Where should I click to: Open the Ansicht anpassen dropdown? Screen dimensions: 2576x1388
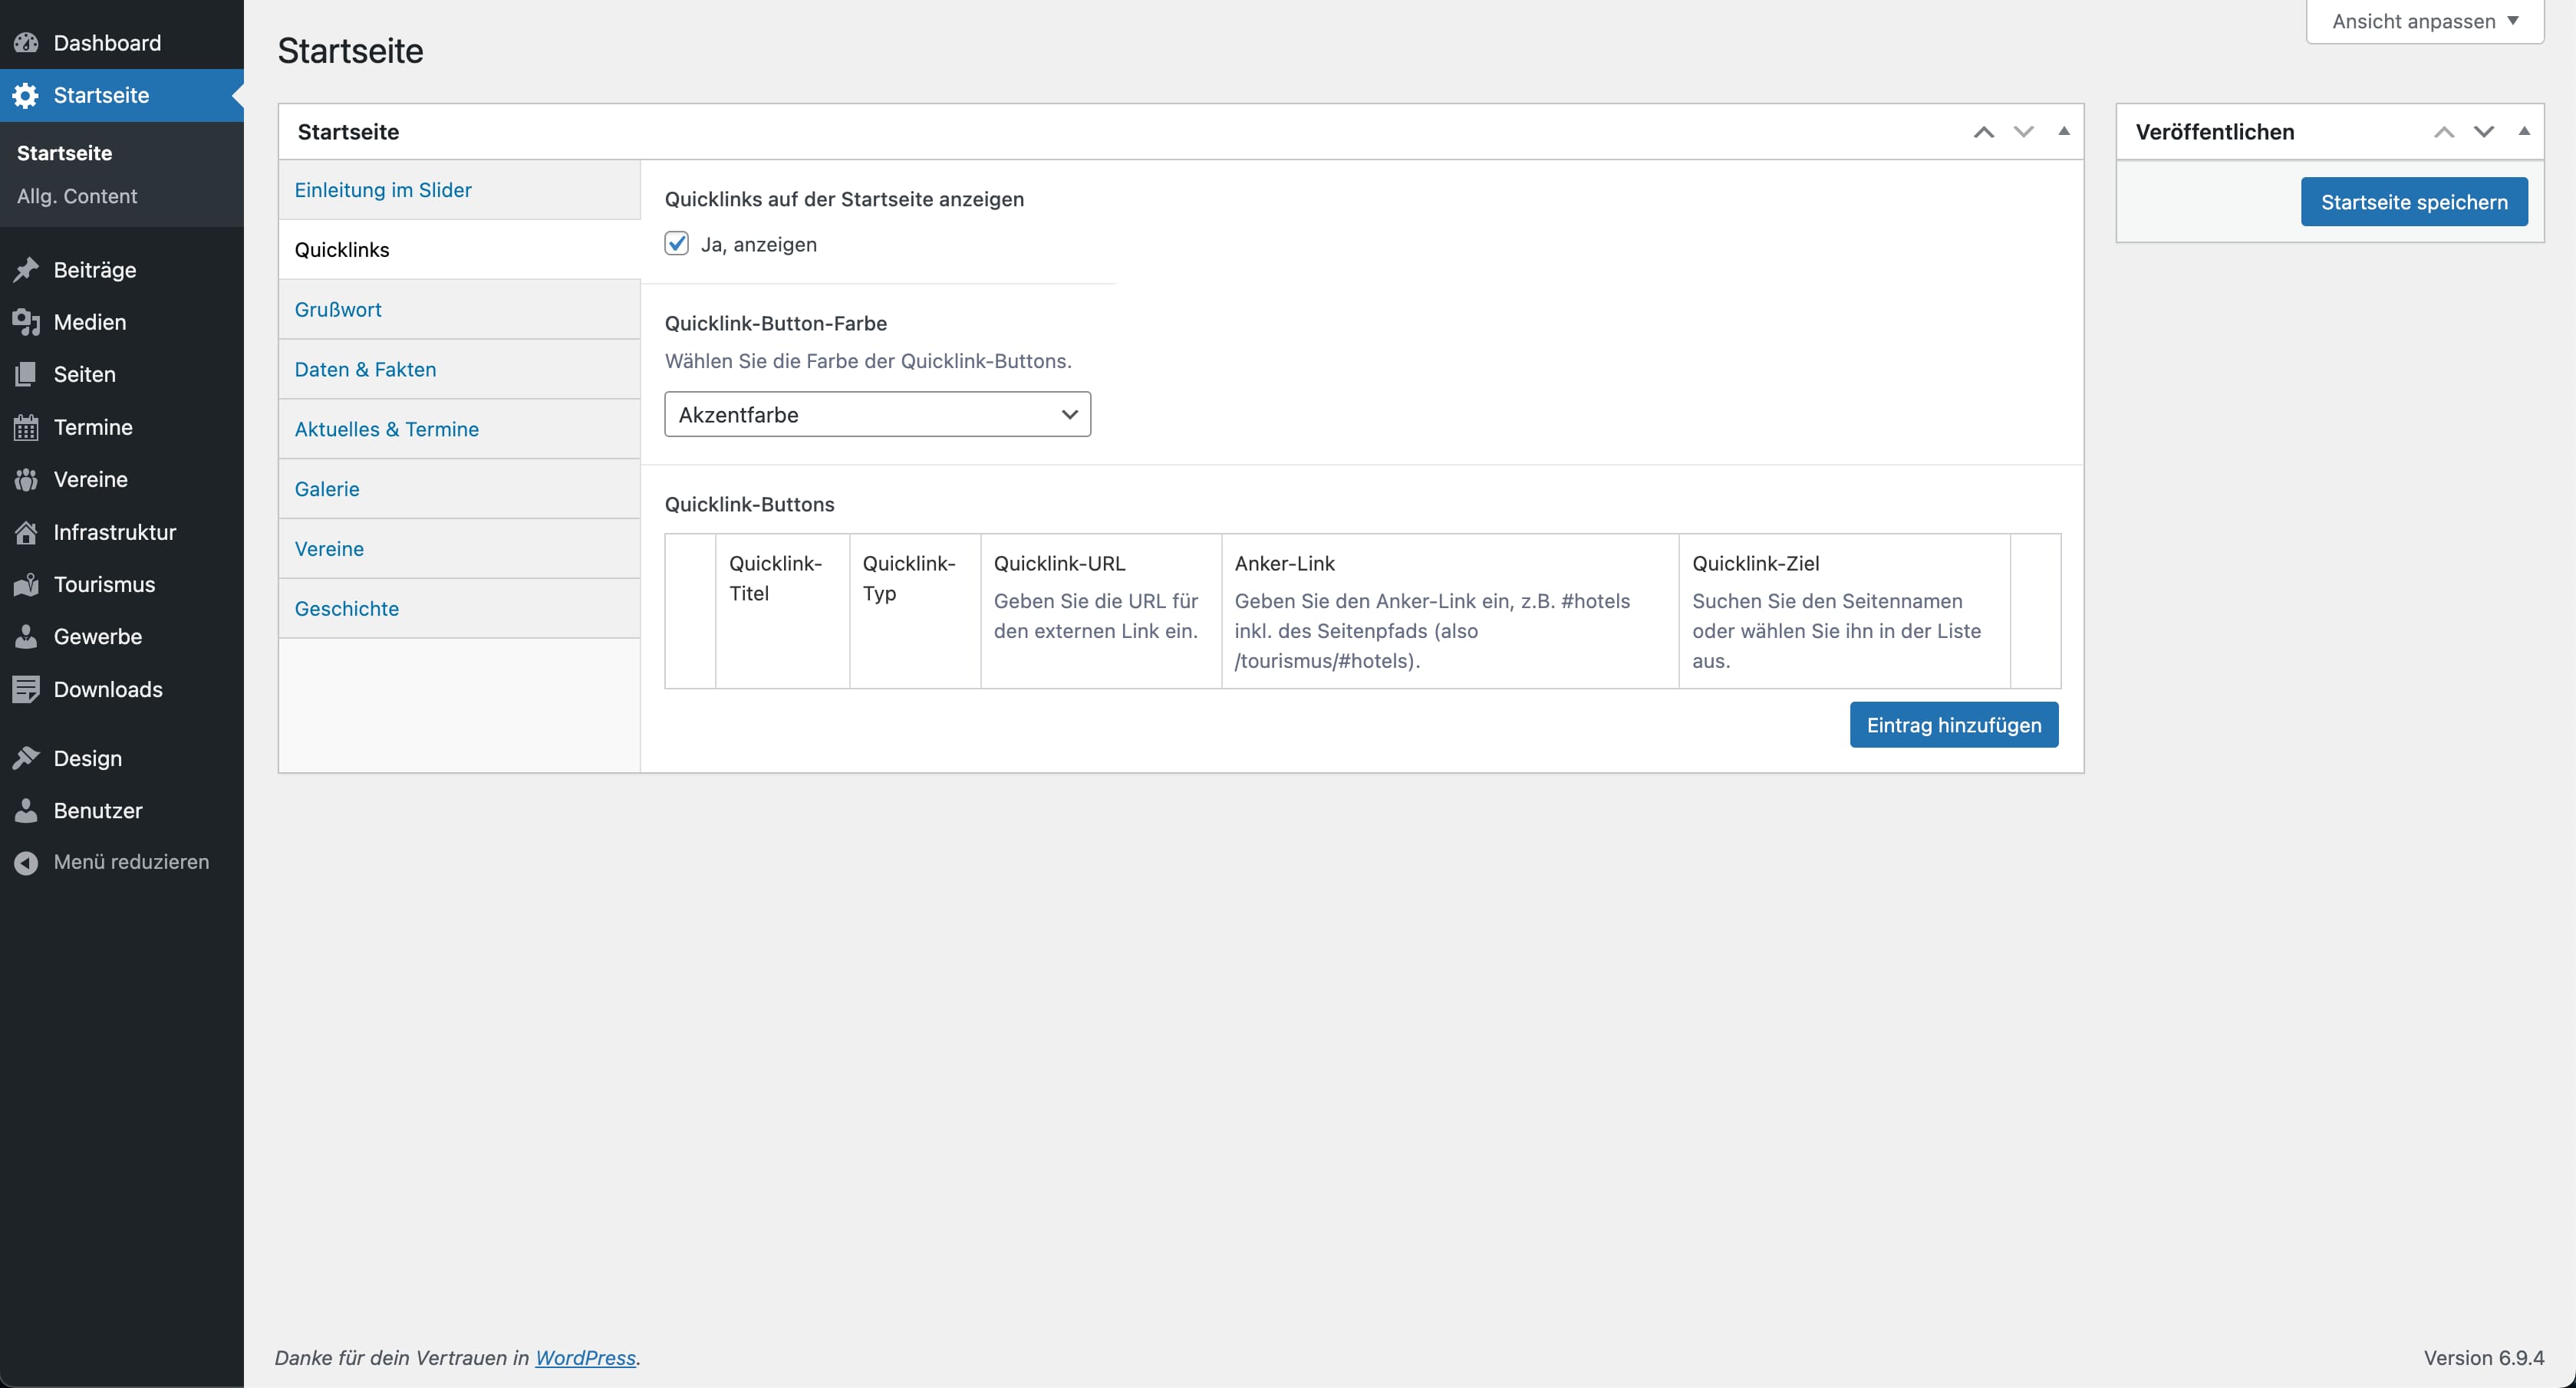2424,20
